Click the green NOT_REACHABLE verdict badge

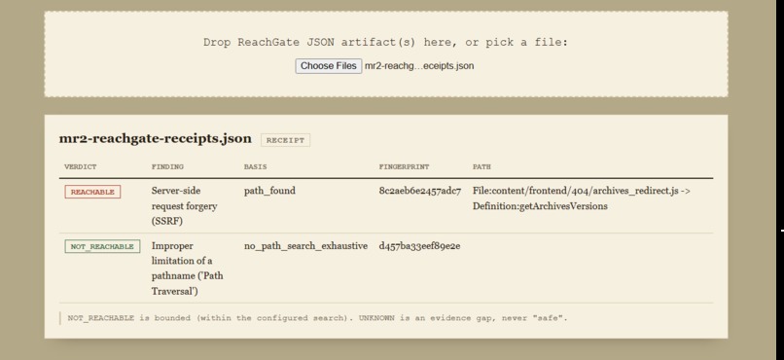click(102, 246)
